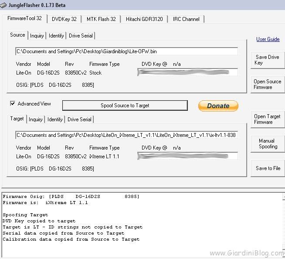Click the source DVD Key field

tap(187, 72)
